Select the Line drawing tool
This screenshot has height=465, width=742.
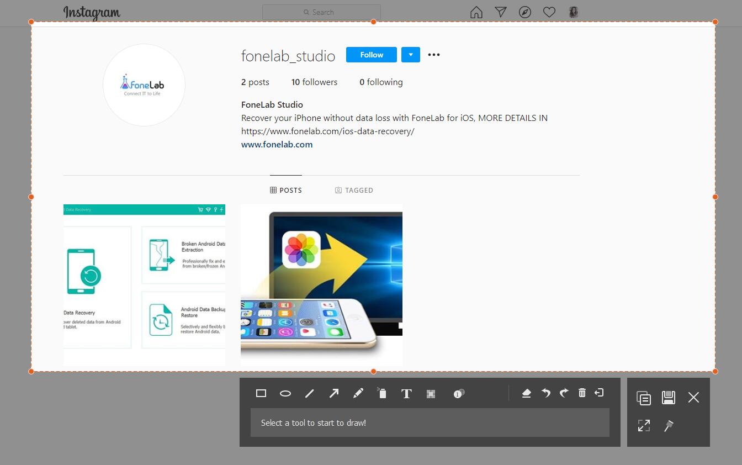coord(310,393)
